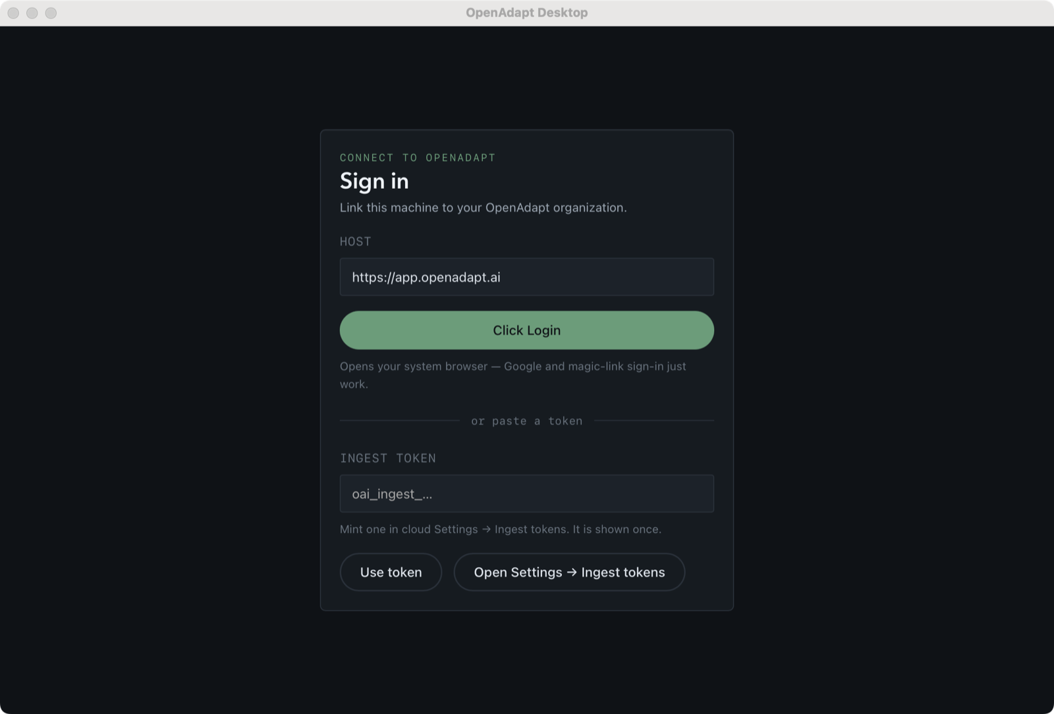Maximize the OpenAdapt Desktop window
Image resolution: width=1054 pixels, height=714 pixels.
tap(51, 13)
